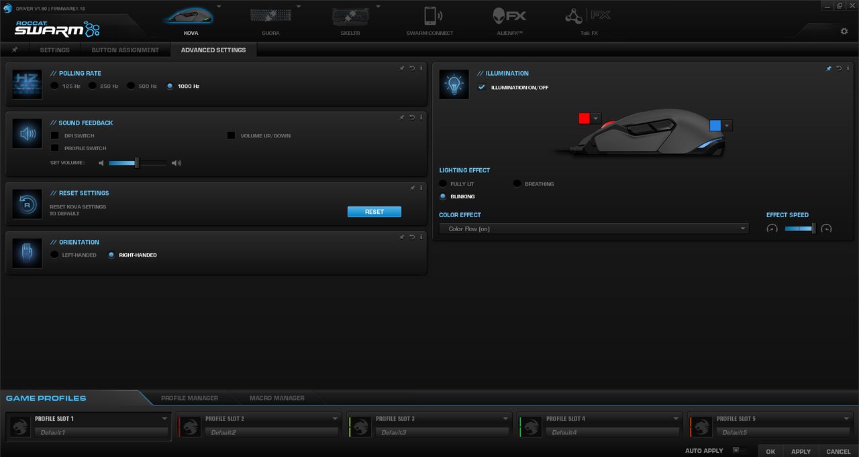Click the Apply button
859x457 pixels.
coord(801,451)
